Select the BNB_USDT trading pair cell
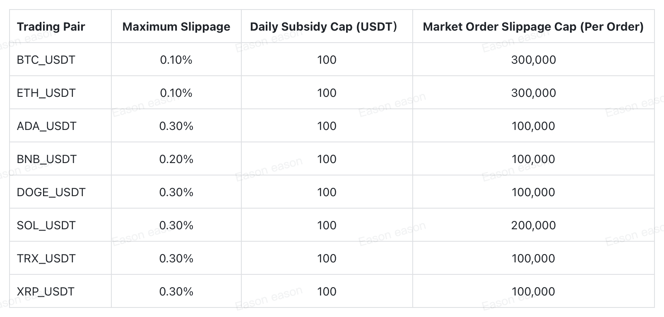Screen dimensions: 664x317 (x=47, y=159)
